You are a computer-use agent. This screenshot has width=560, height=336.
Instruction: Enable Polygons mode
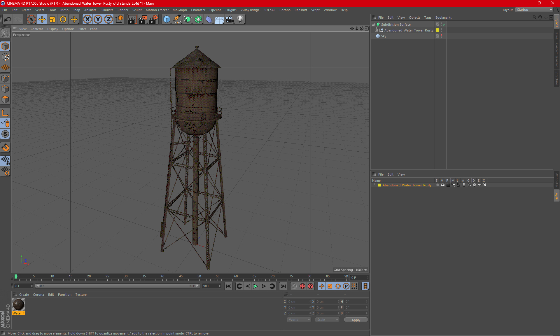tap(5, 99)
